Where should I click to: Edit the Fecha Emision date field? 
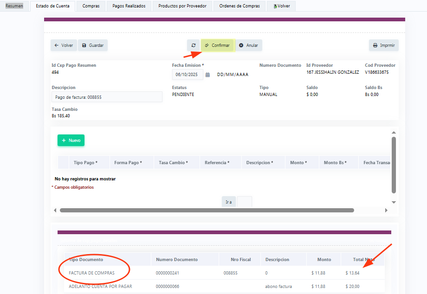187,75
